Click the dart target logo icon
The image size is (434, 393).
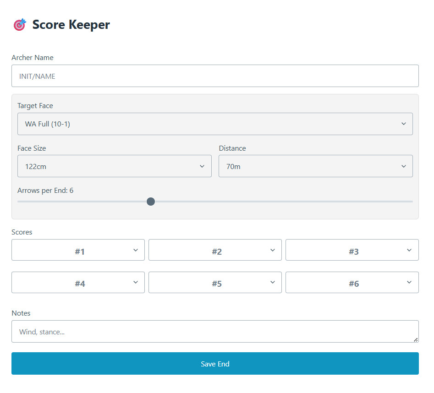click(x=20, y=24)
